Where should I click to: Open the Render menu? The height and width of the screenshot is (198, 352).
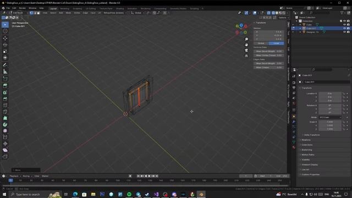click(22, 8)
